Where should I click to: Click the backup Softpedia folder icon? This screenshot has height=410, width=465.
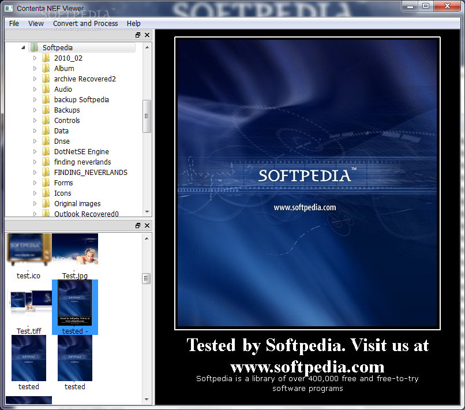(x=46, y=99)
